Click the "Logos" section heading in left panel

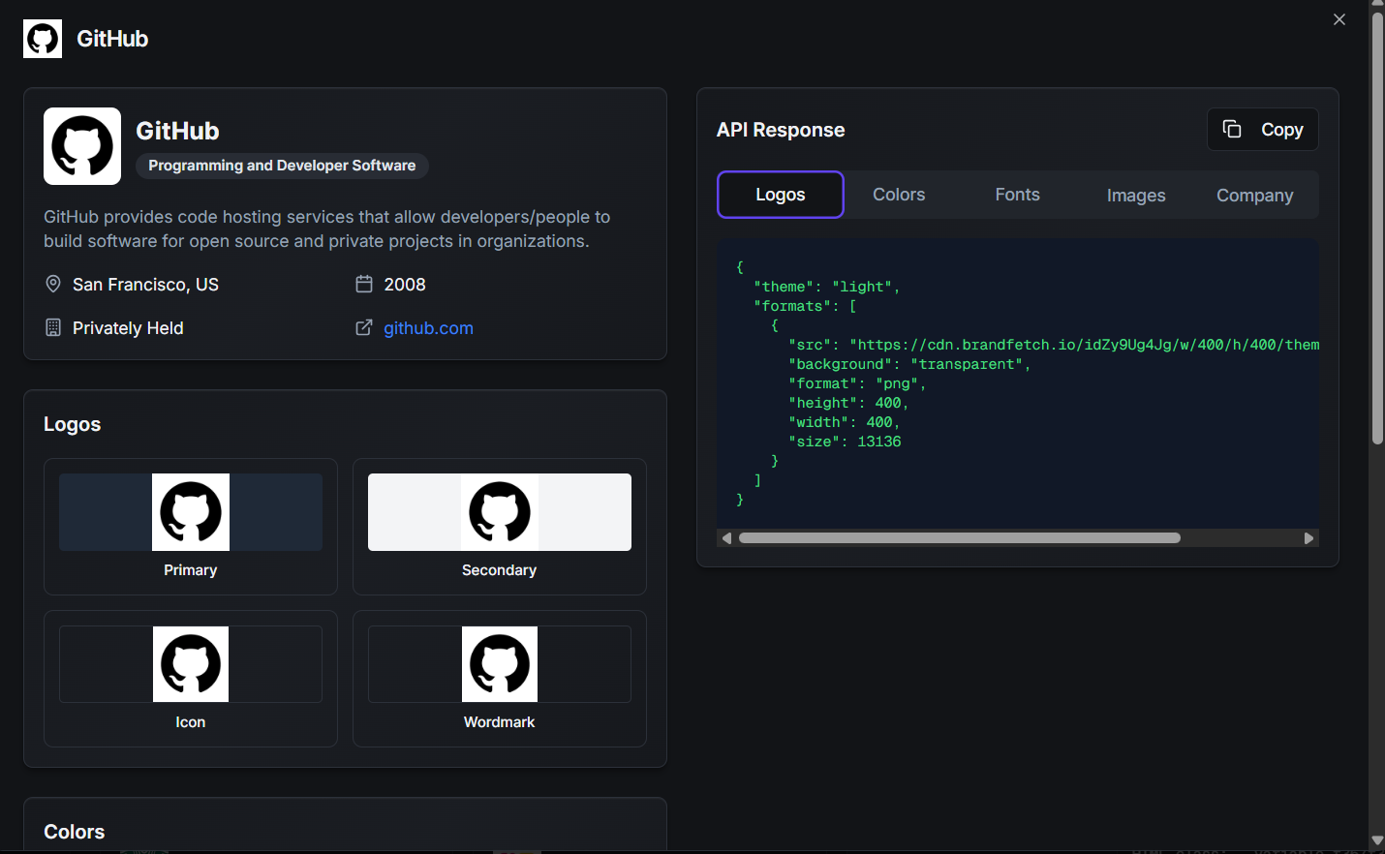click(73, 424)
